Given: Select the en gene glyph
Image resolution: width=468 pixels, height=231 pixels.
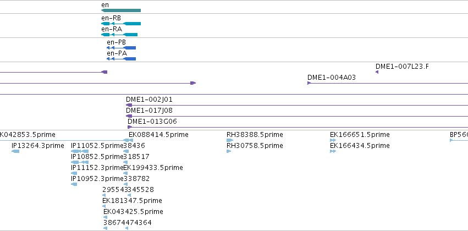Looking at the screenshot, I should point(121,10).
